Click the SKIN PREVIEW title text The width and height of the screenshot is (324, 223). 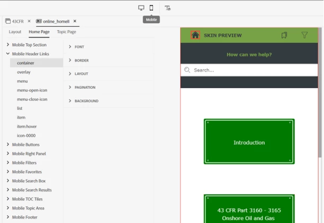pos(222,35)
